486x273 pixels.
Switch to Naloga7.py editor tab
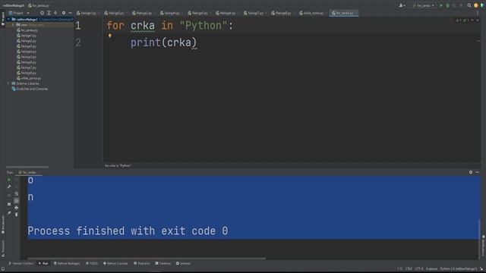(254, 13)
